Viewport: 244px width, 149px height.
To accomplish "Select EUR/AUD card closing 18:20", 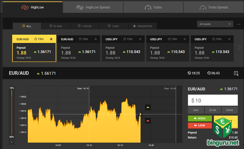I will coord(79,48).
